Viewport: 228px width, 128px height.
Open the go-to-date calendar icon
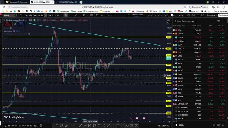(41, 126)
